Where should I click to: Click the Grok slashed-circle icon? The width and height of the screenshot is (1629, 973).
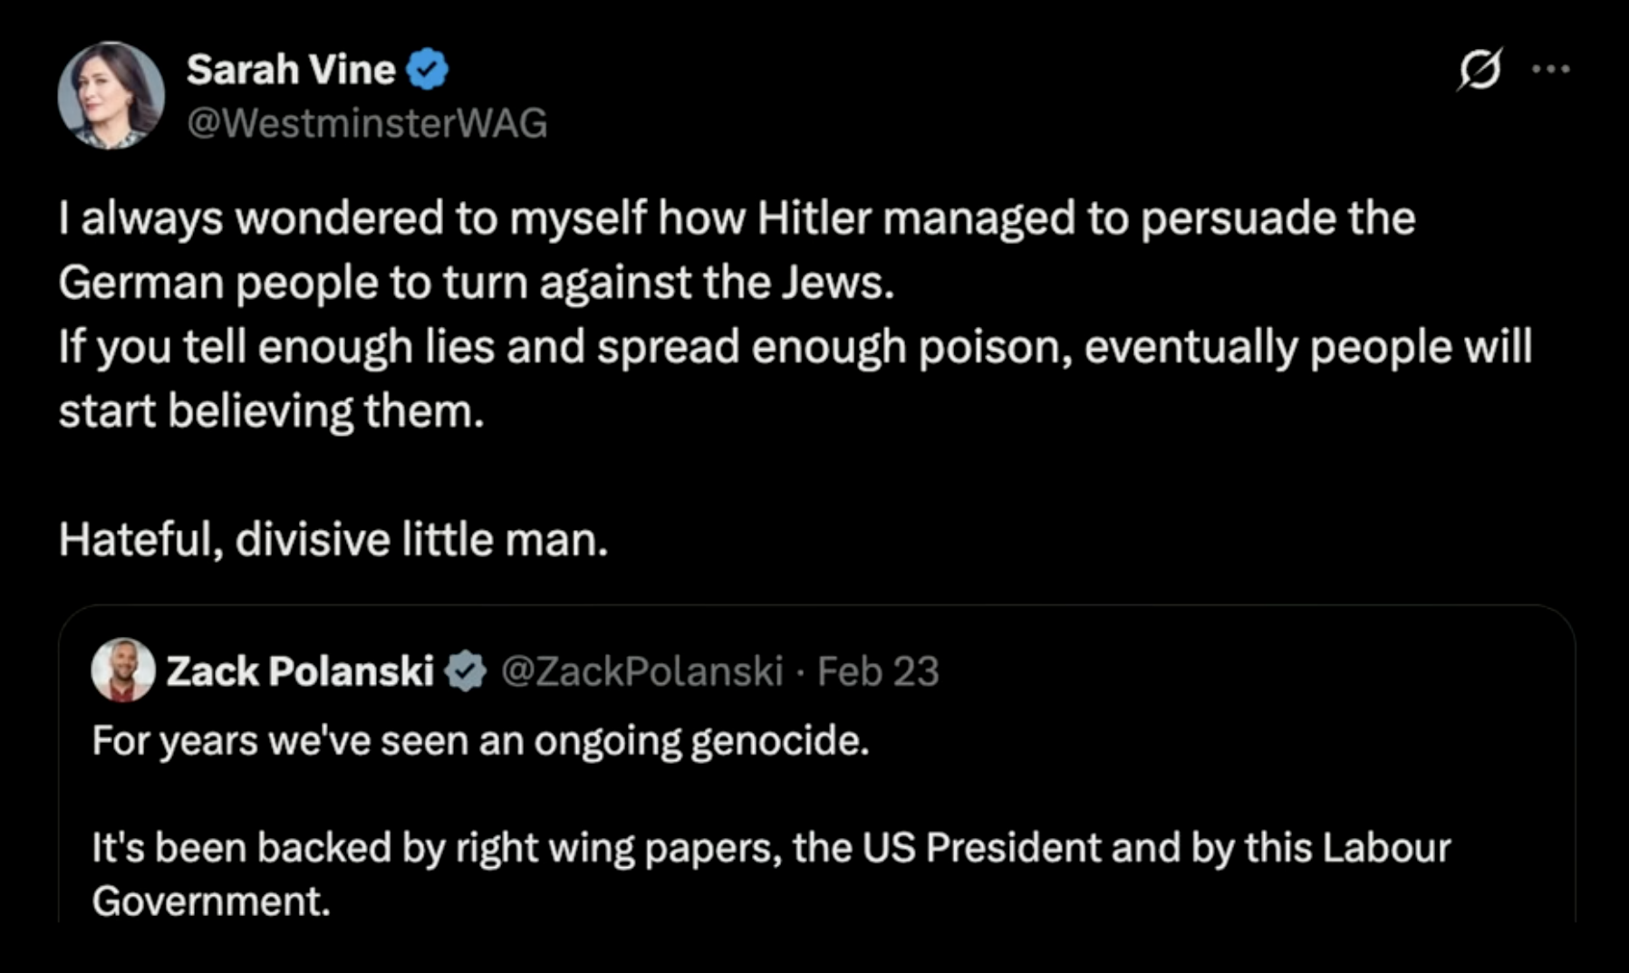[1480, 69]
